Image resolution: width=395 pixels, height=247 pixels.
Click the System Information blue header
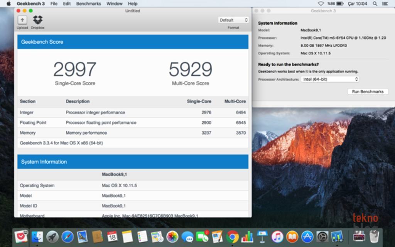point(133,162)
